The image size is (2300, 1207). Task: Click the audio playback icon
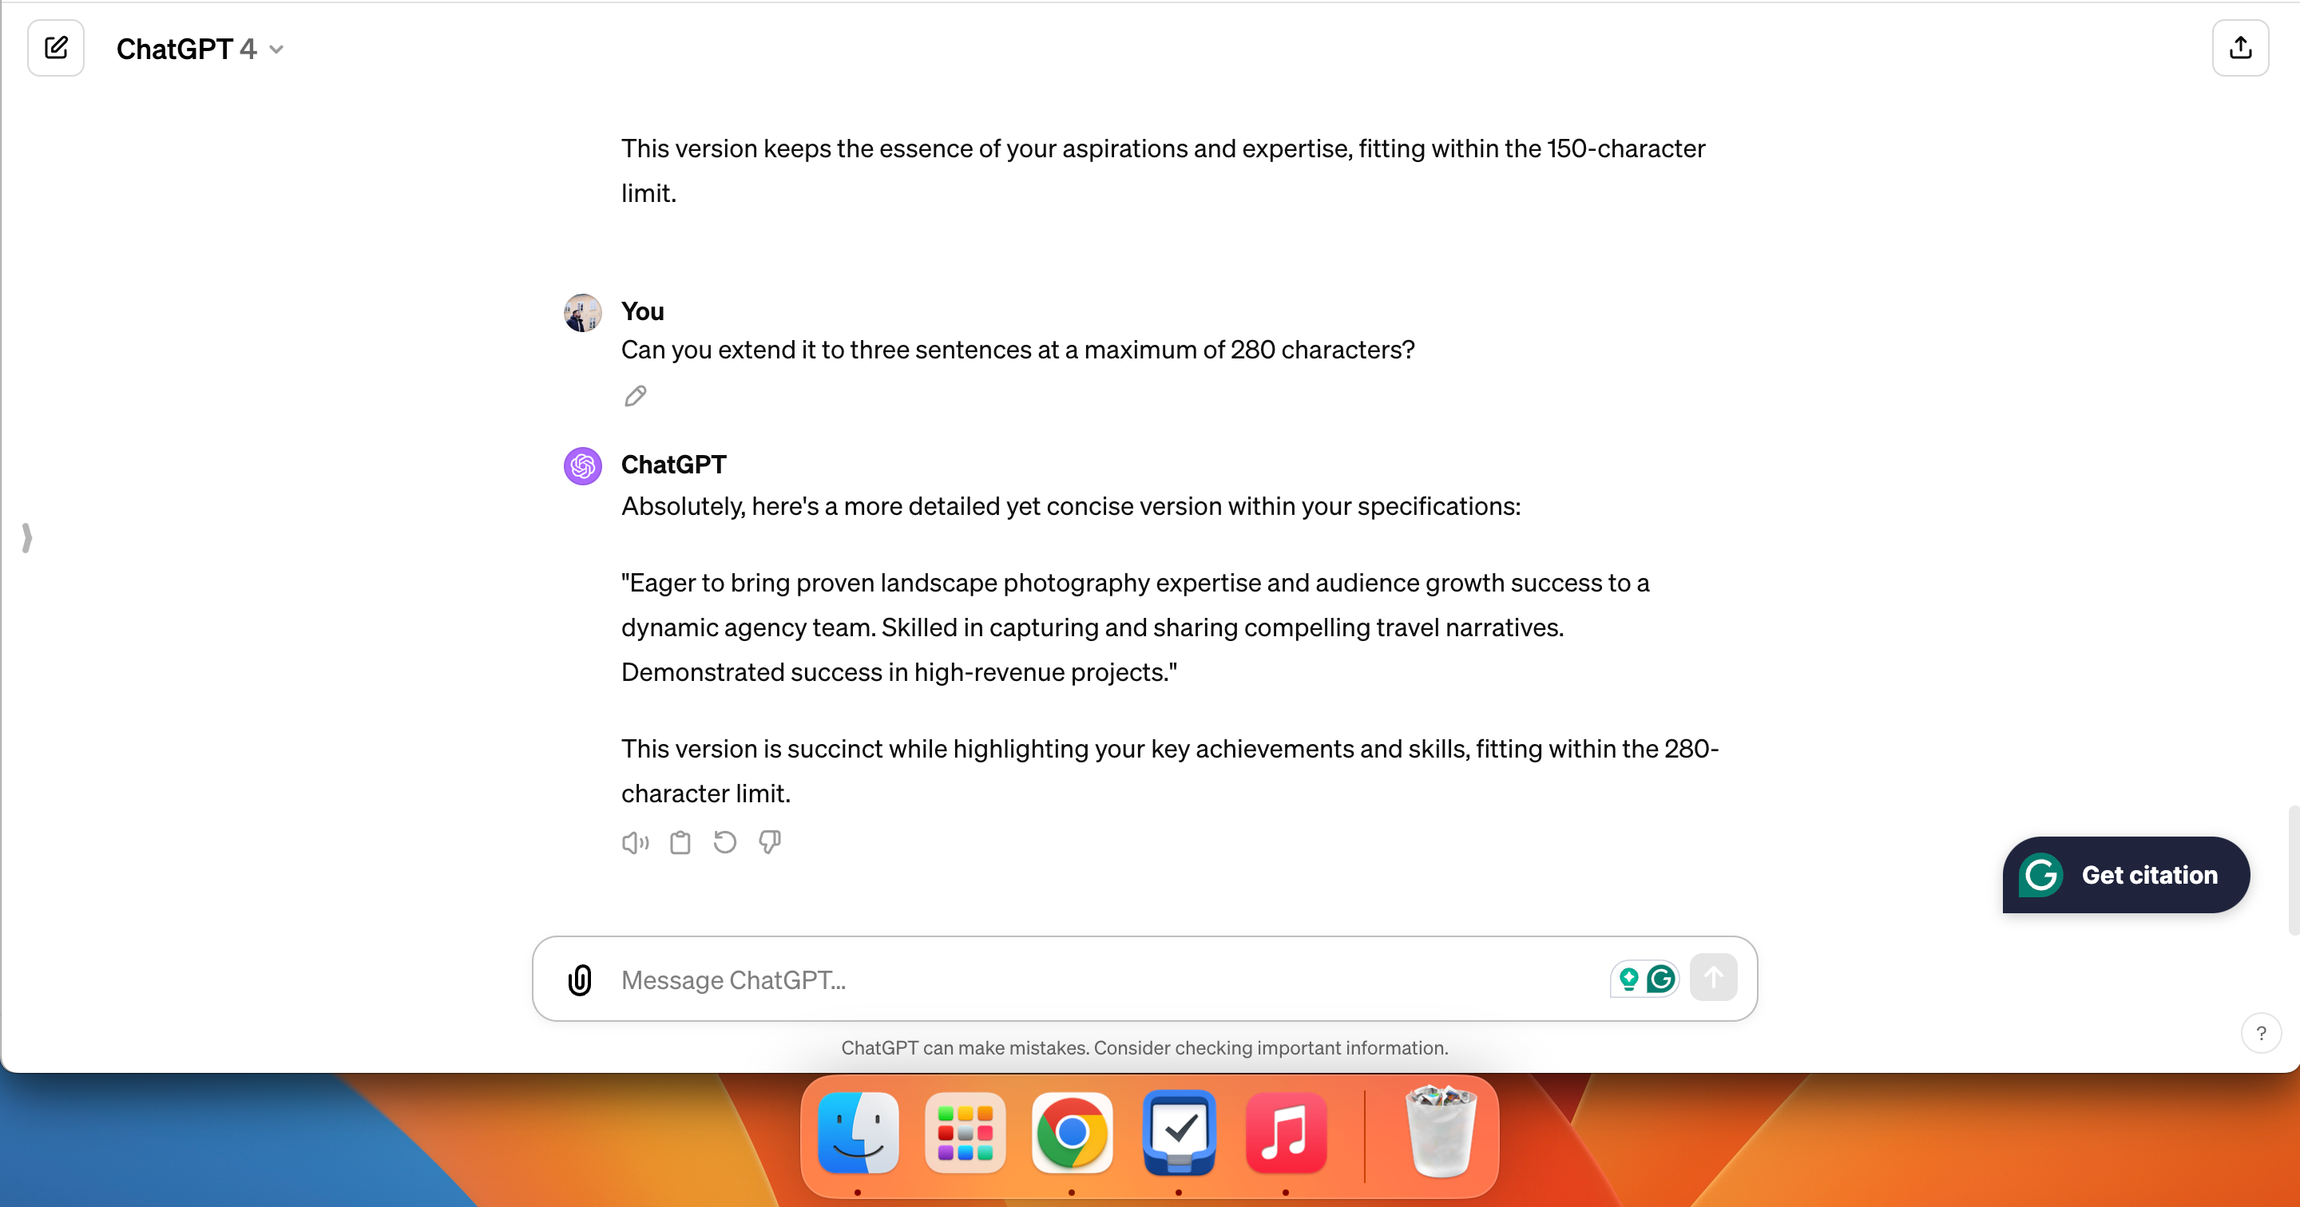(634, 842)
